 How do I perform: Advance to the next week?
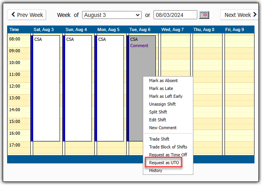(x=239, y=15)
